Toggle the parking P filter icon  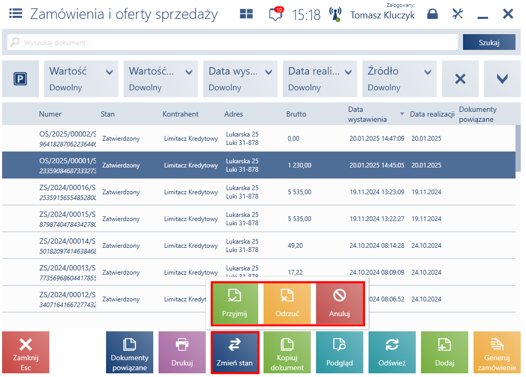click(20, 79)
